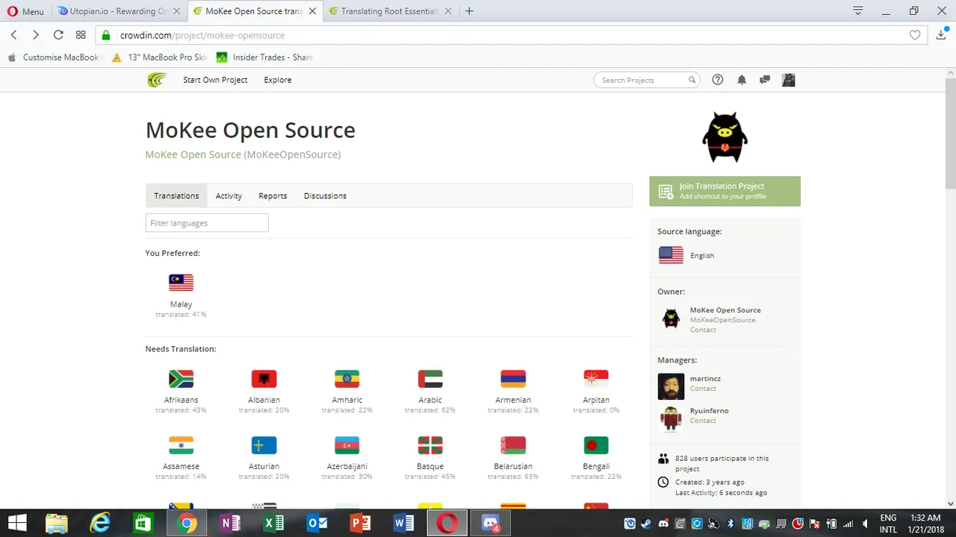Open the Explore link
Viewport: 956px width, 537px height.
278,80
